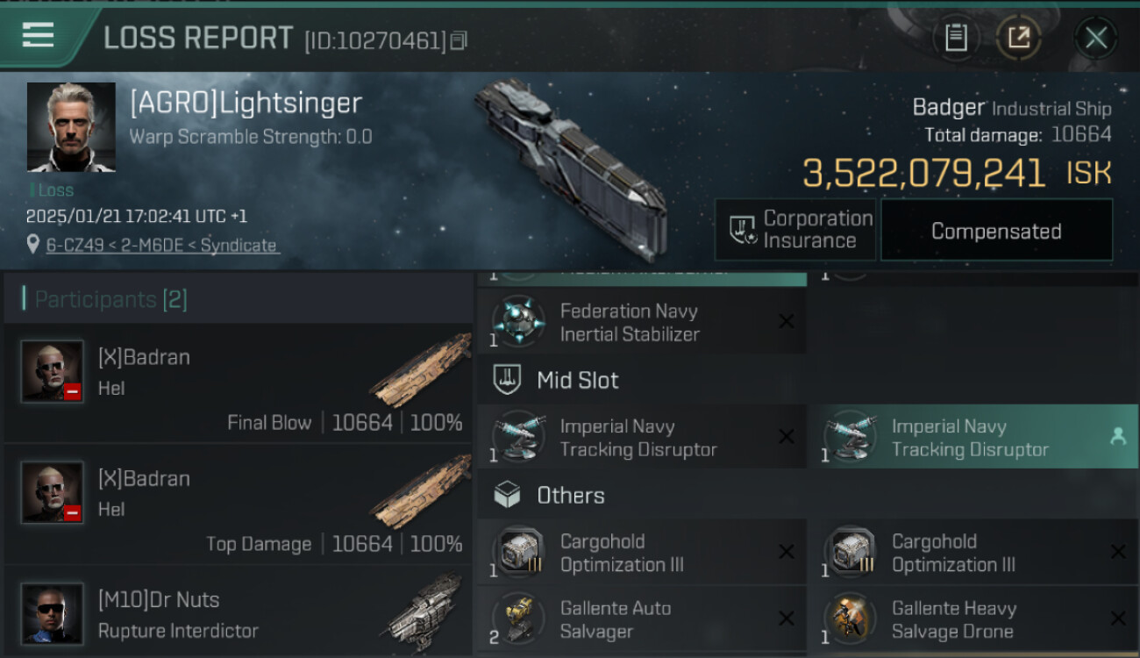Image resolution: width=1140 pixels, height=658 pixels.
Task: Tap the Corporation Insurance shield icon
Action: click(743, 230)
